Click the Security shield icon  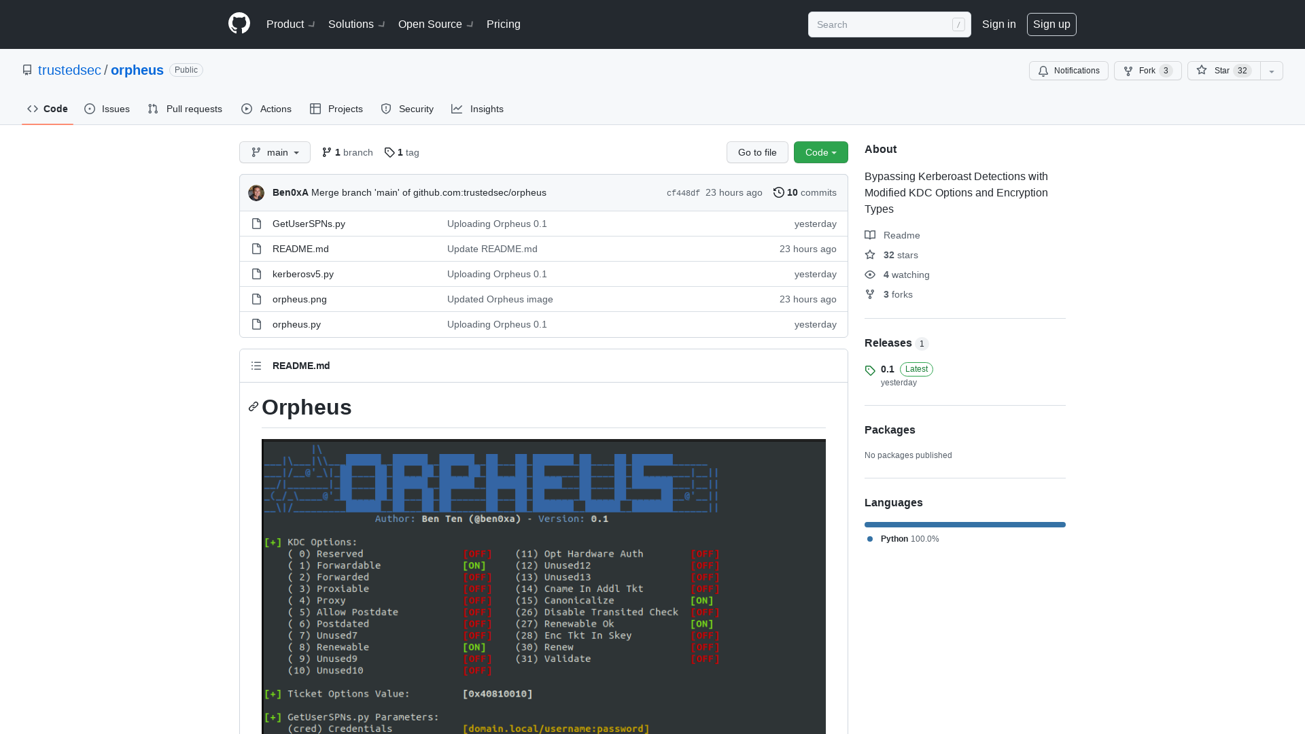coord(386,109)
